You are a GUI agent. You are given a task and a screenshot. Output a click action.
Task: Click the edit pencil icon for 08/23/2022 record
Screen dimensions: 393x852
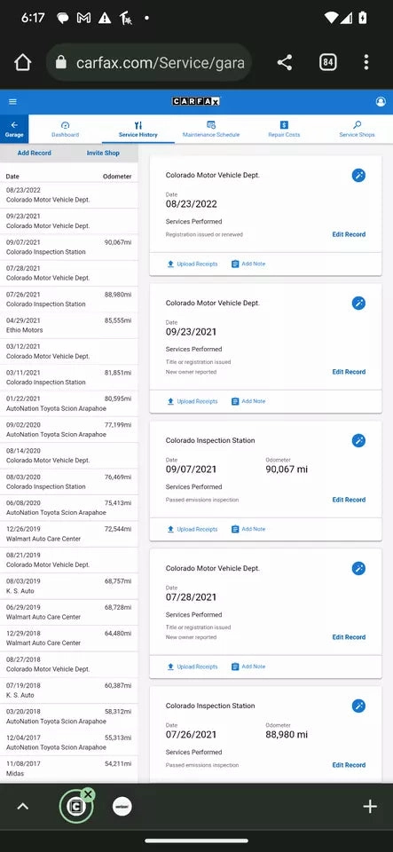(x=358, y=176)
